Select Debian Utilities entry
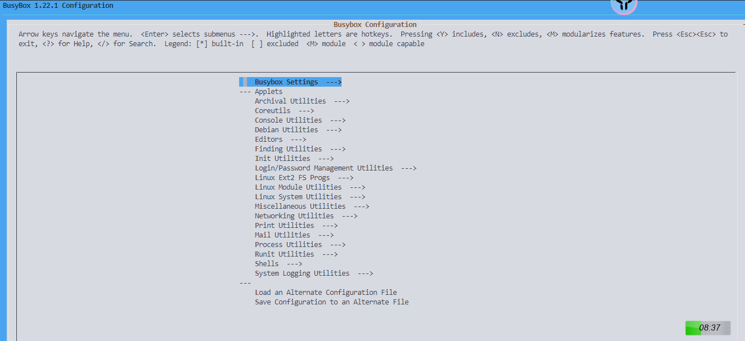 [x=298, y=130]
